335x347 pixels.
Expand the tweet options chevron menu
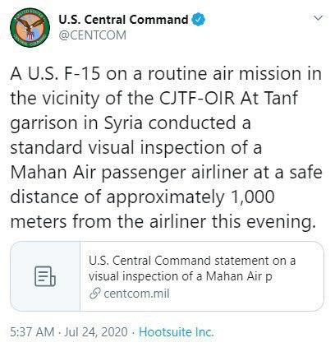(x=318, y=18)
